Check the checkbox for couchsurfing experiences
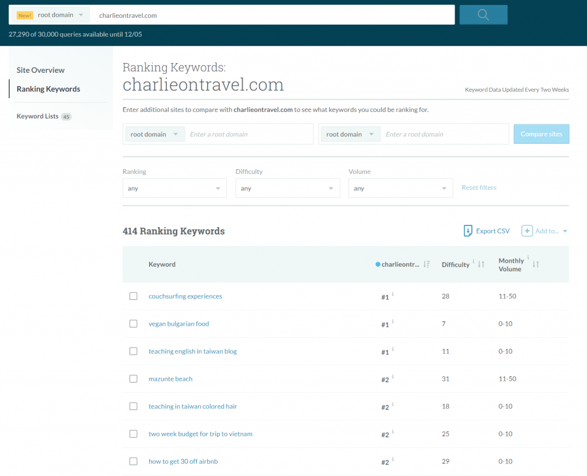 pos(133,296)
